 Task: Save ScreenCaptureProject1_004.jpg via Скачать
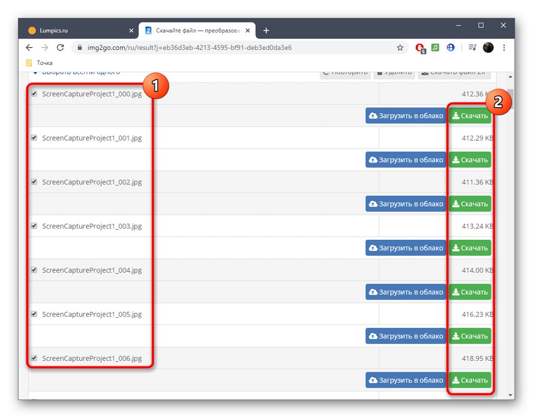[470, 292]
